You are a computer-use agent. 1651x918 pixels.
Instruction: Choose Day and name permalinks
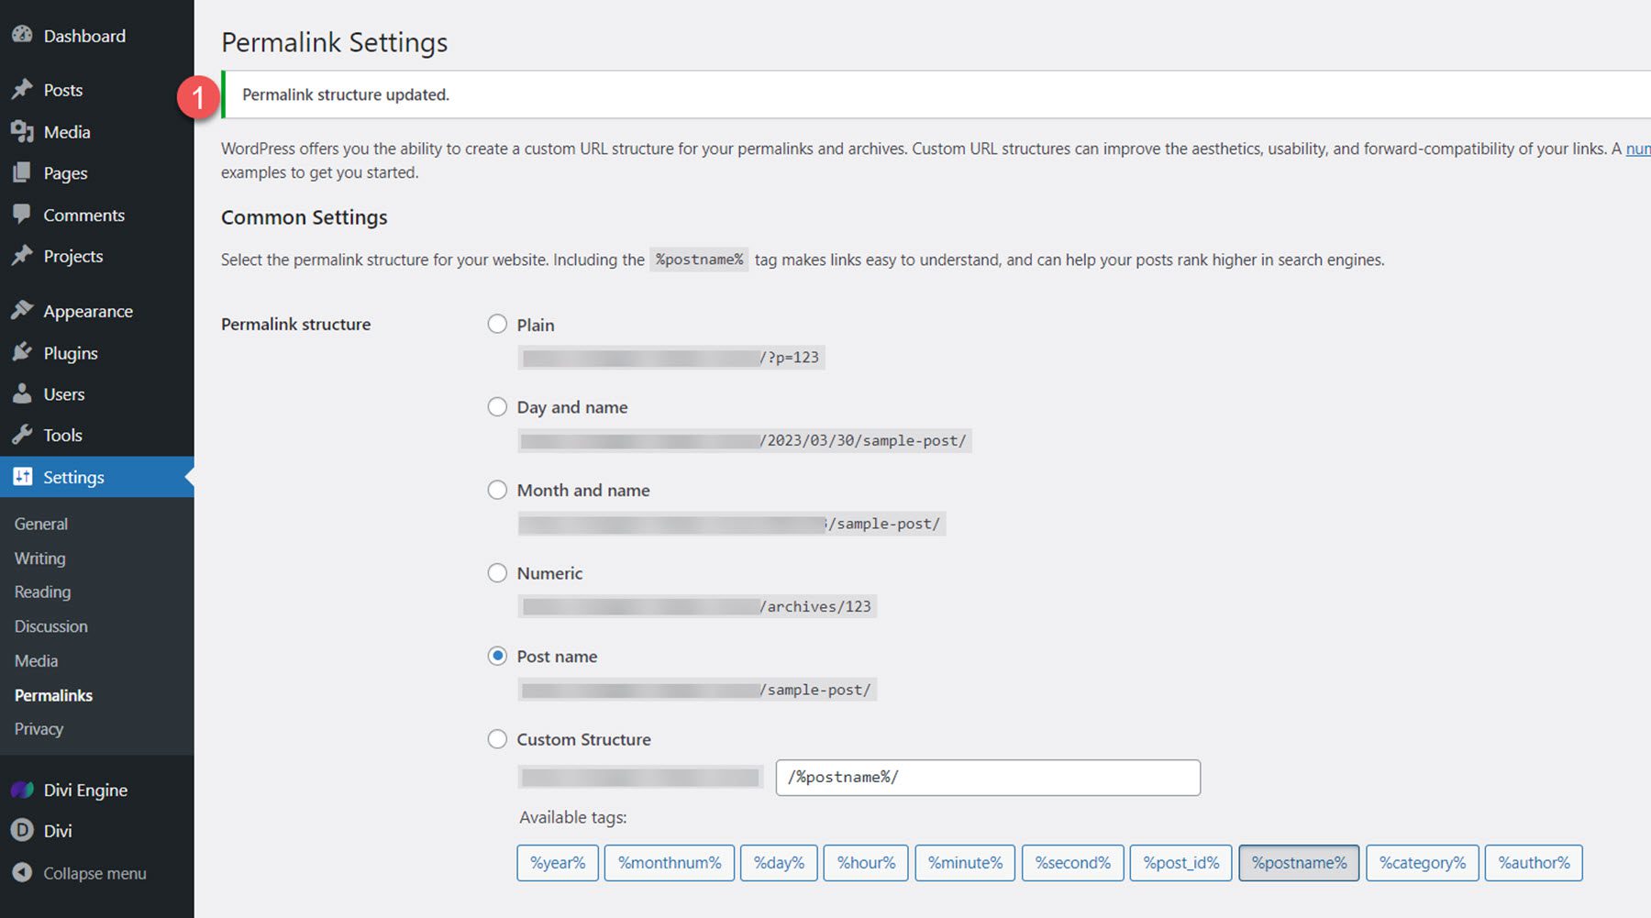pyautogui.click(x=497, y=406)
